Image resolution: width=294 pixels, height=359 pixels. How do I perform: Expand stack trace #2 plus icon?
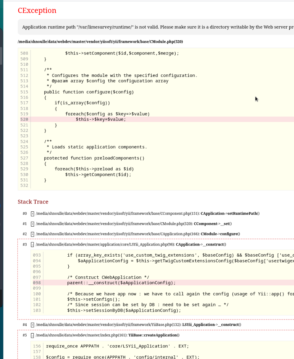[x=32, y=234]
